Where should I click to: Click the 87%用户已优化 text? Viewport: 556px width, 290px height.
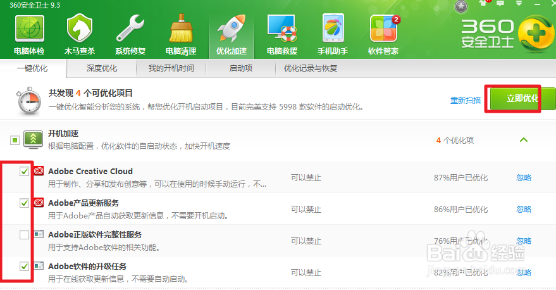coord(461,177)
